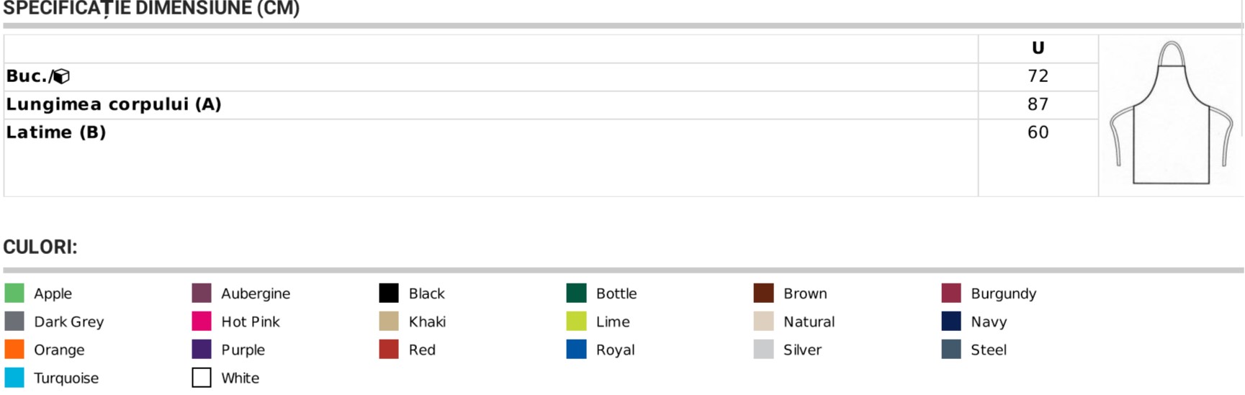Image resolution: width=1245 pixels, height=395 pixels.
Task: Click the Lungimea corpului (A) row label
Action: [114, 104]
